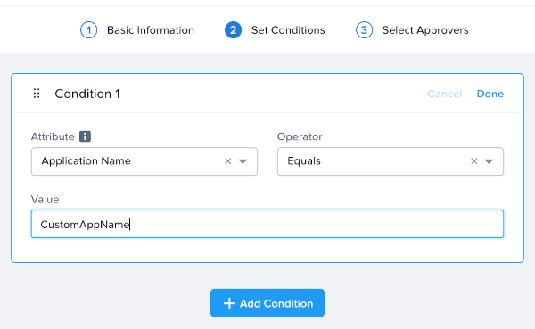535x329 pixels.
Task: Expand the Attribute dropdown arrow
Action: [x=243, y=161]
